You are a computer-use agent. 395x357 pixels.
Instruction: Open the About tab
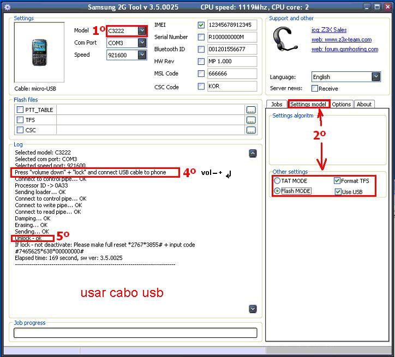[x=364, y=104]
